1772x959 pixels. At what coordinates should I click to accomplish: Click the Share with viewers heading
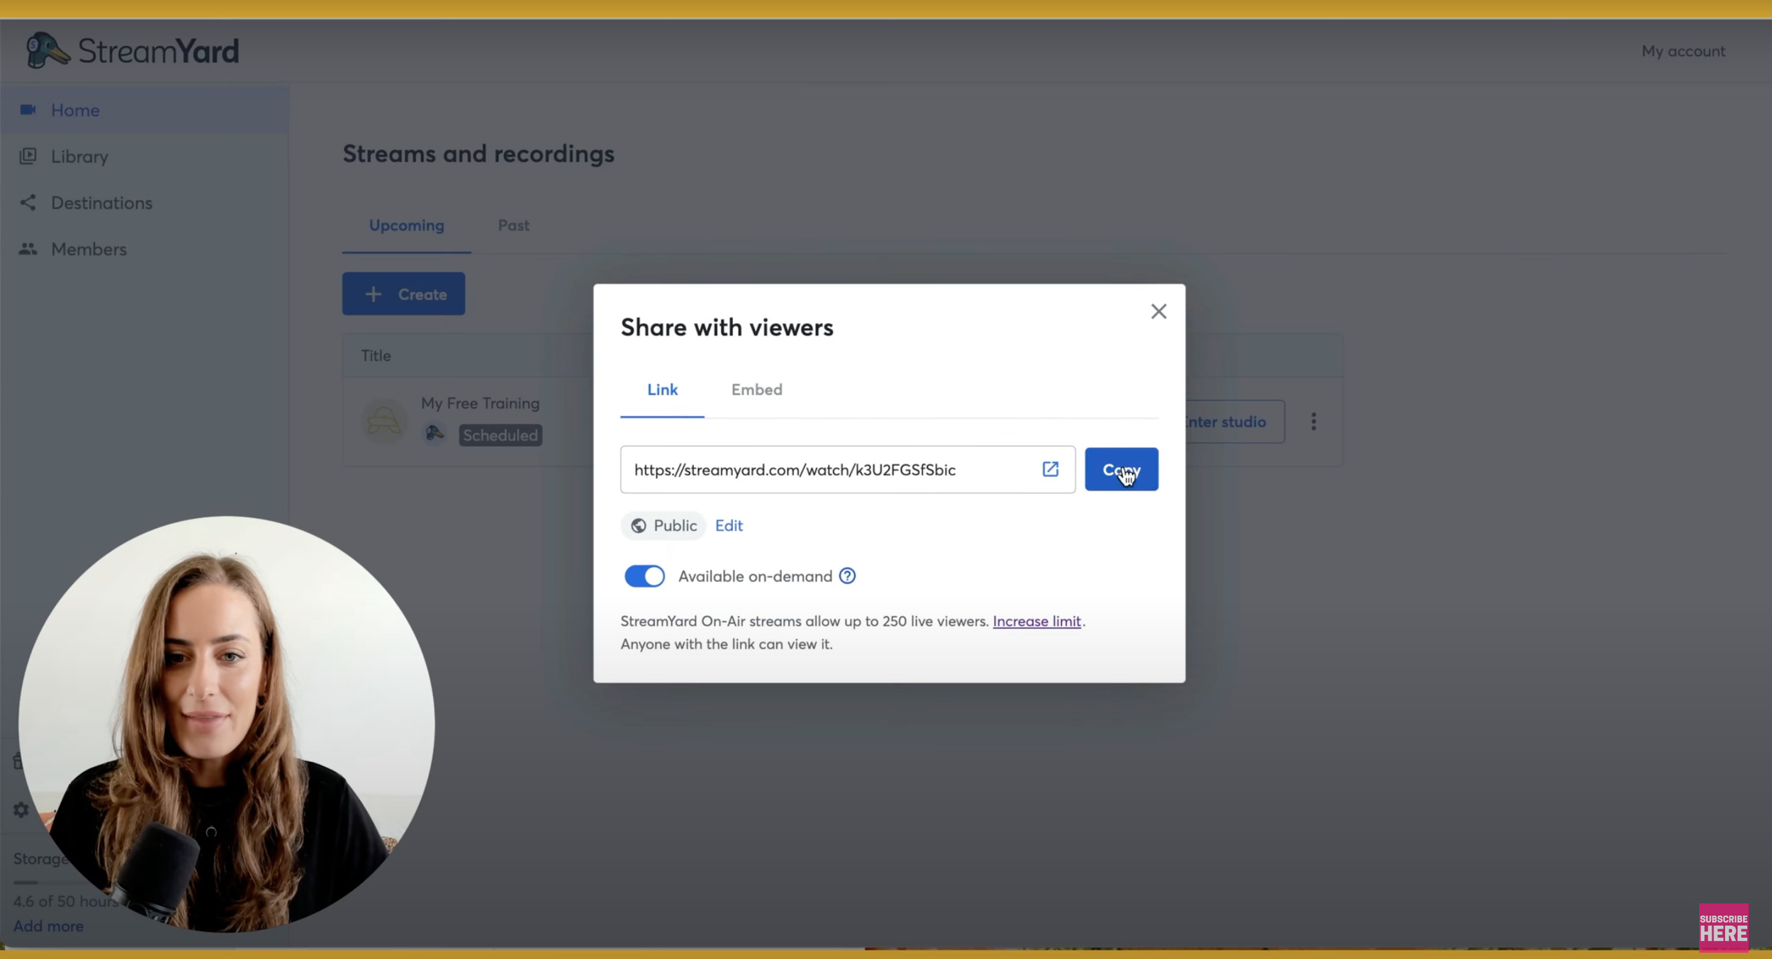click(727, 327)
